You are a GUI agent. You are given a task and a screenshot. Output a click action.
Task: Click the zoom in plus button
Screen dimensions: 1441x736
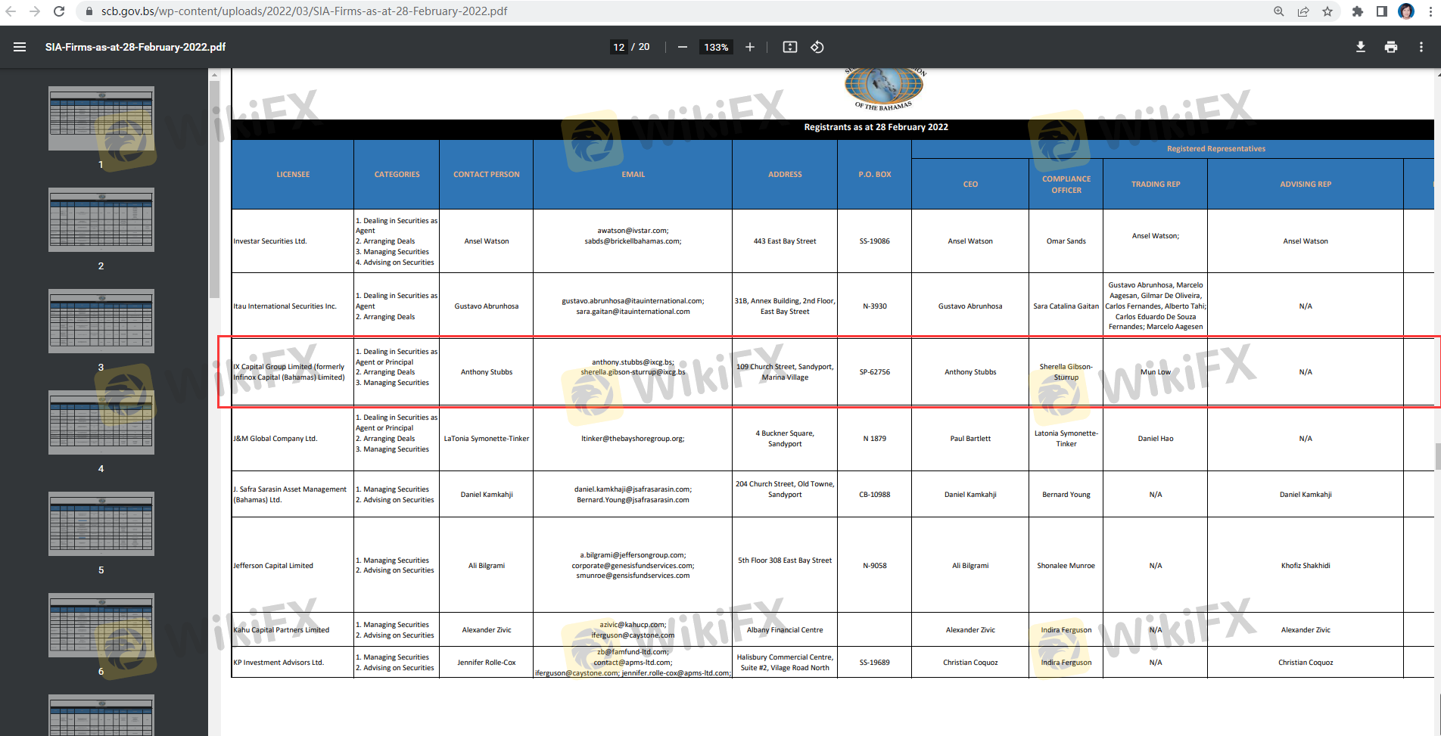[749, 47]
